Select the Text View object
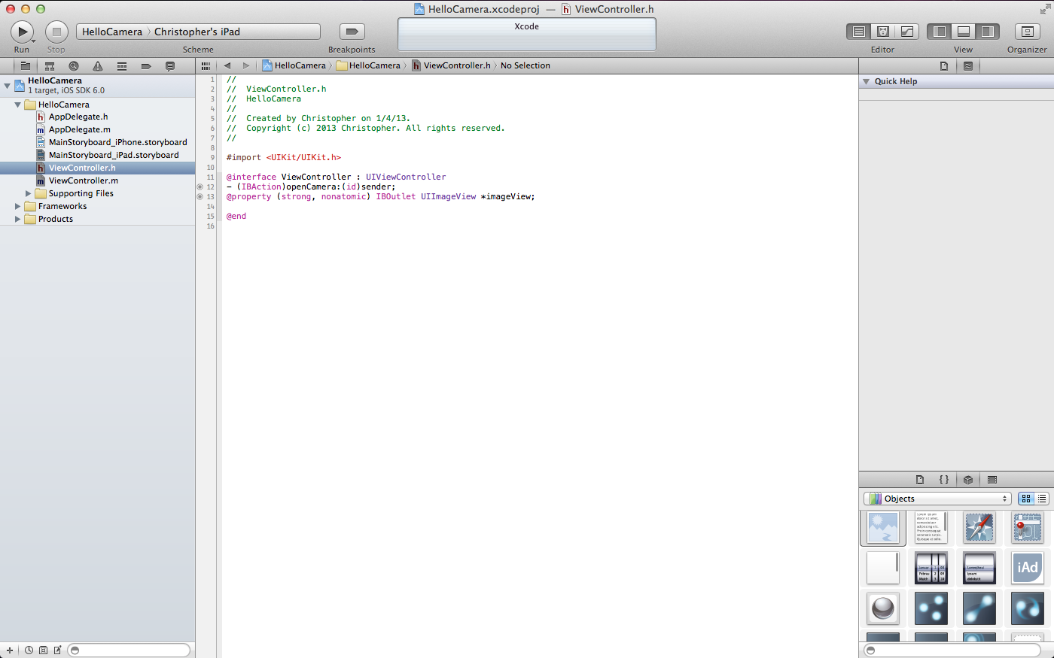The image size is (1054, 658). [x=931, y=528]
